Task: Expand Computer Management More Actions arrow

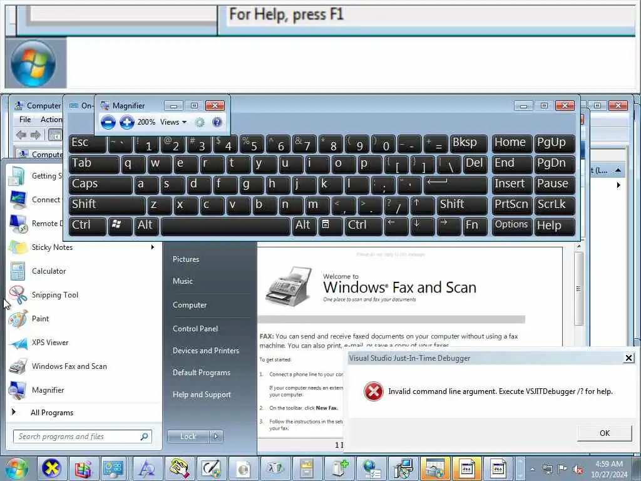Action: coord(618,185)
